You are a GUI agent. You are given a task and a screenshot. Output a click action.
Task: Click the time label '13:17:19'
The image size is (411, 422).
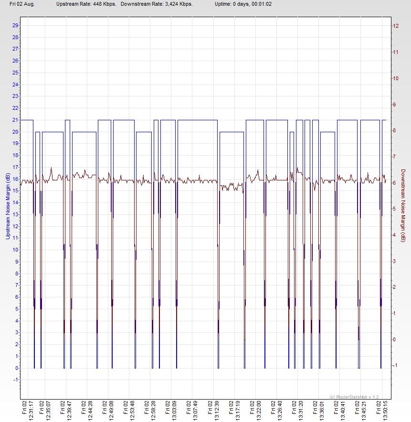(x=238, y=411)
